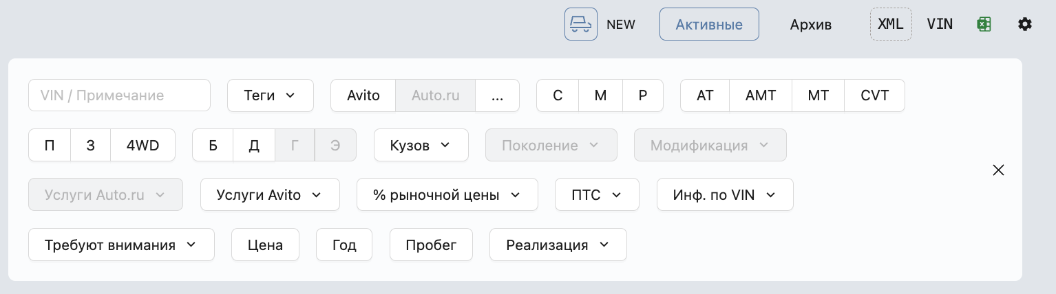Click the XML dashed button
1056x294 pixels.
tap(891, 24)
